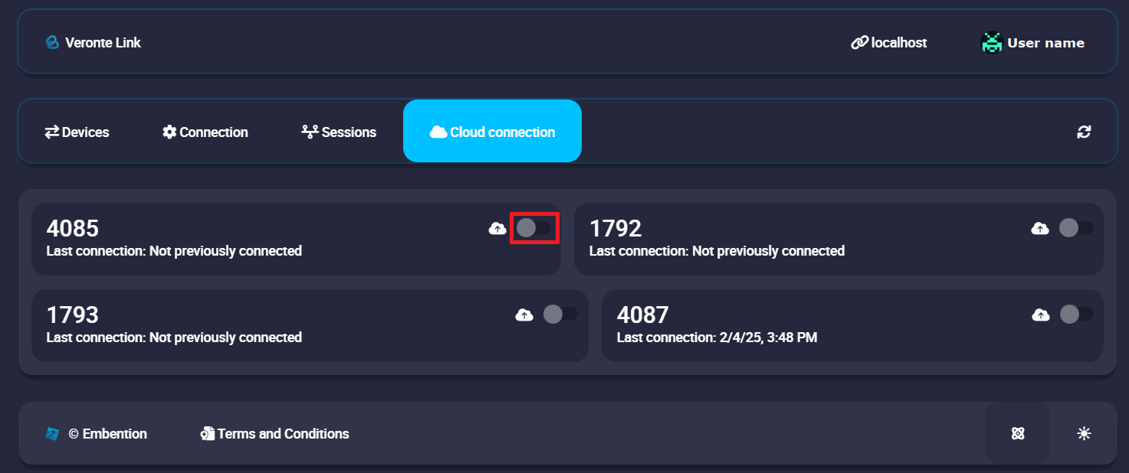Viewport: 1129px width, 473px height.
Task: Click the refresh icon in tab bar
Action: pos(1084,132)
